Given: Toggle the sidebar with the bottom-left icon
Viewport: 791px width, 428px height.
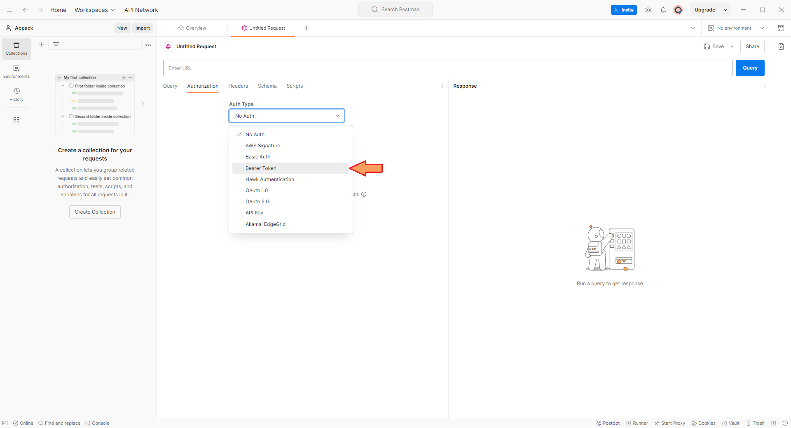Looking at the screenshot, I should tap(5, 423).
